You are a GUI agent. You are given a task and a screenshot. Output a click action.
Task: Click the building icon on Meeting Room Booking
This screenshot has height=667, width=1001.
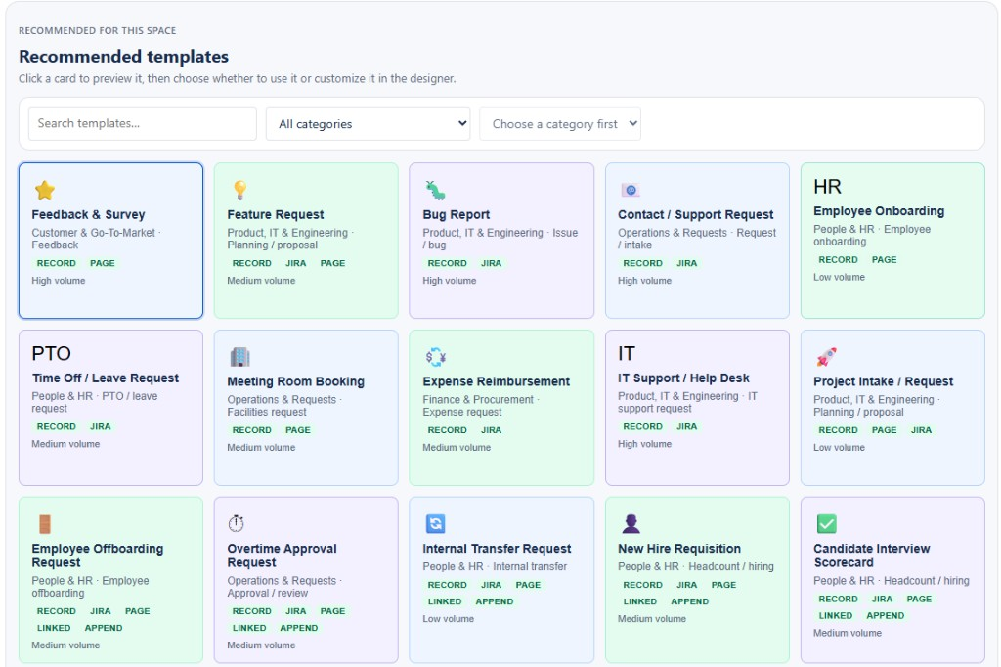240,357
